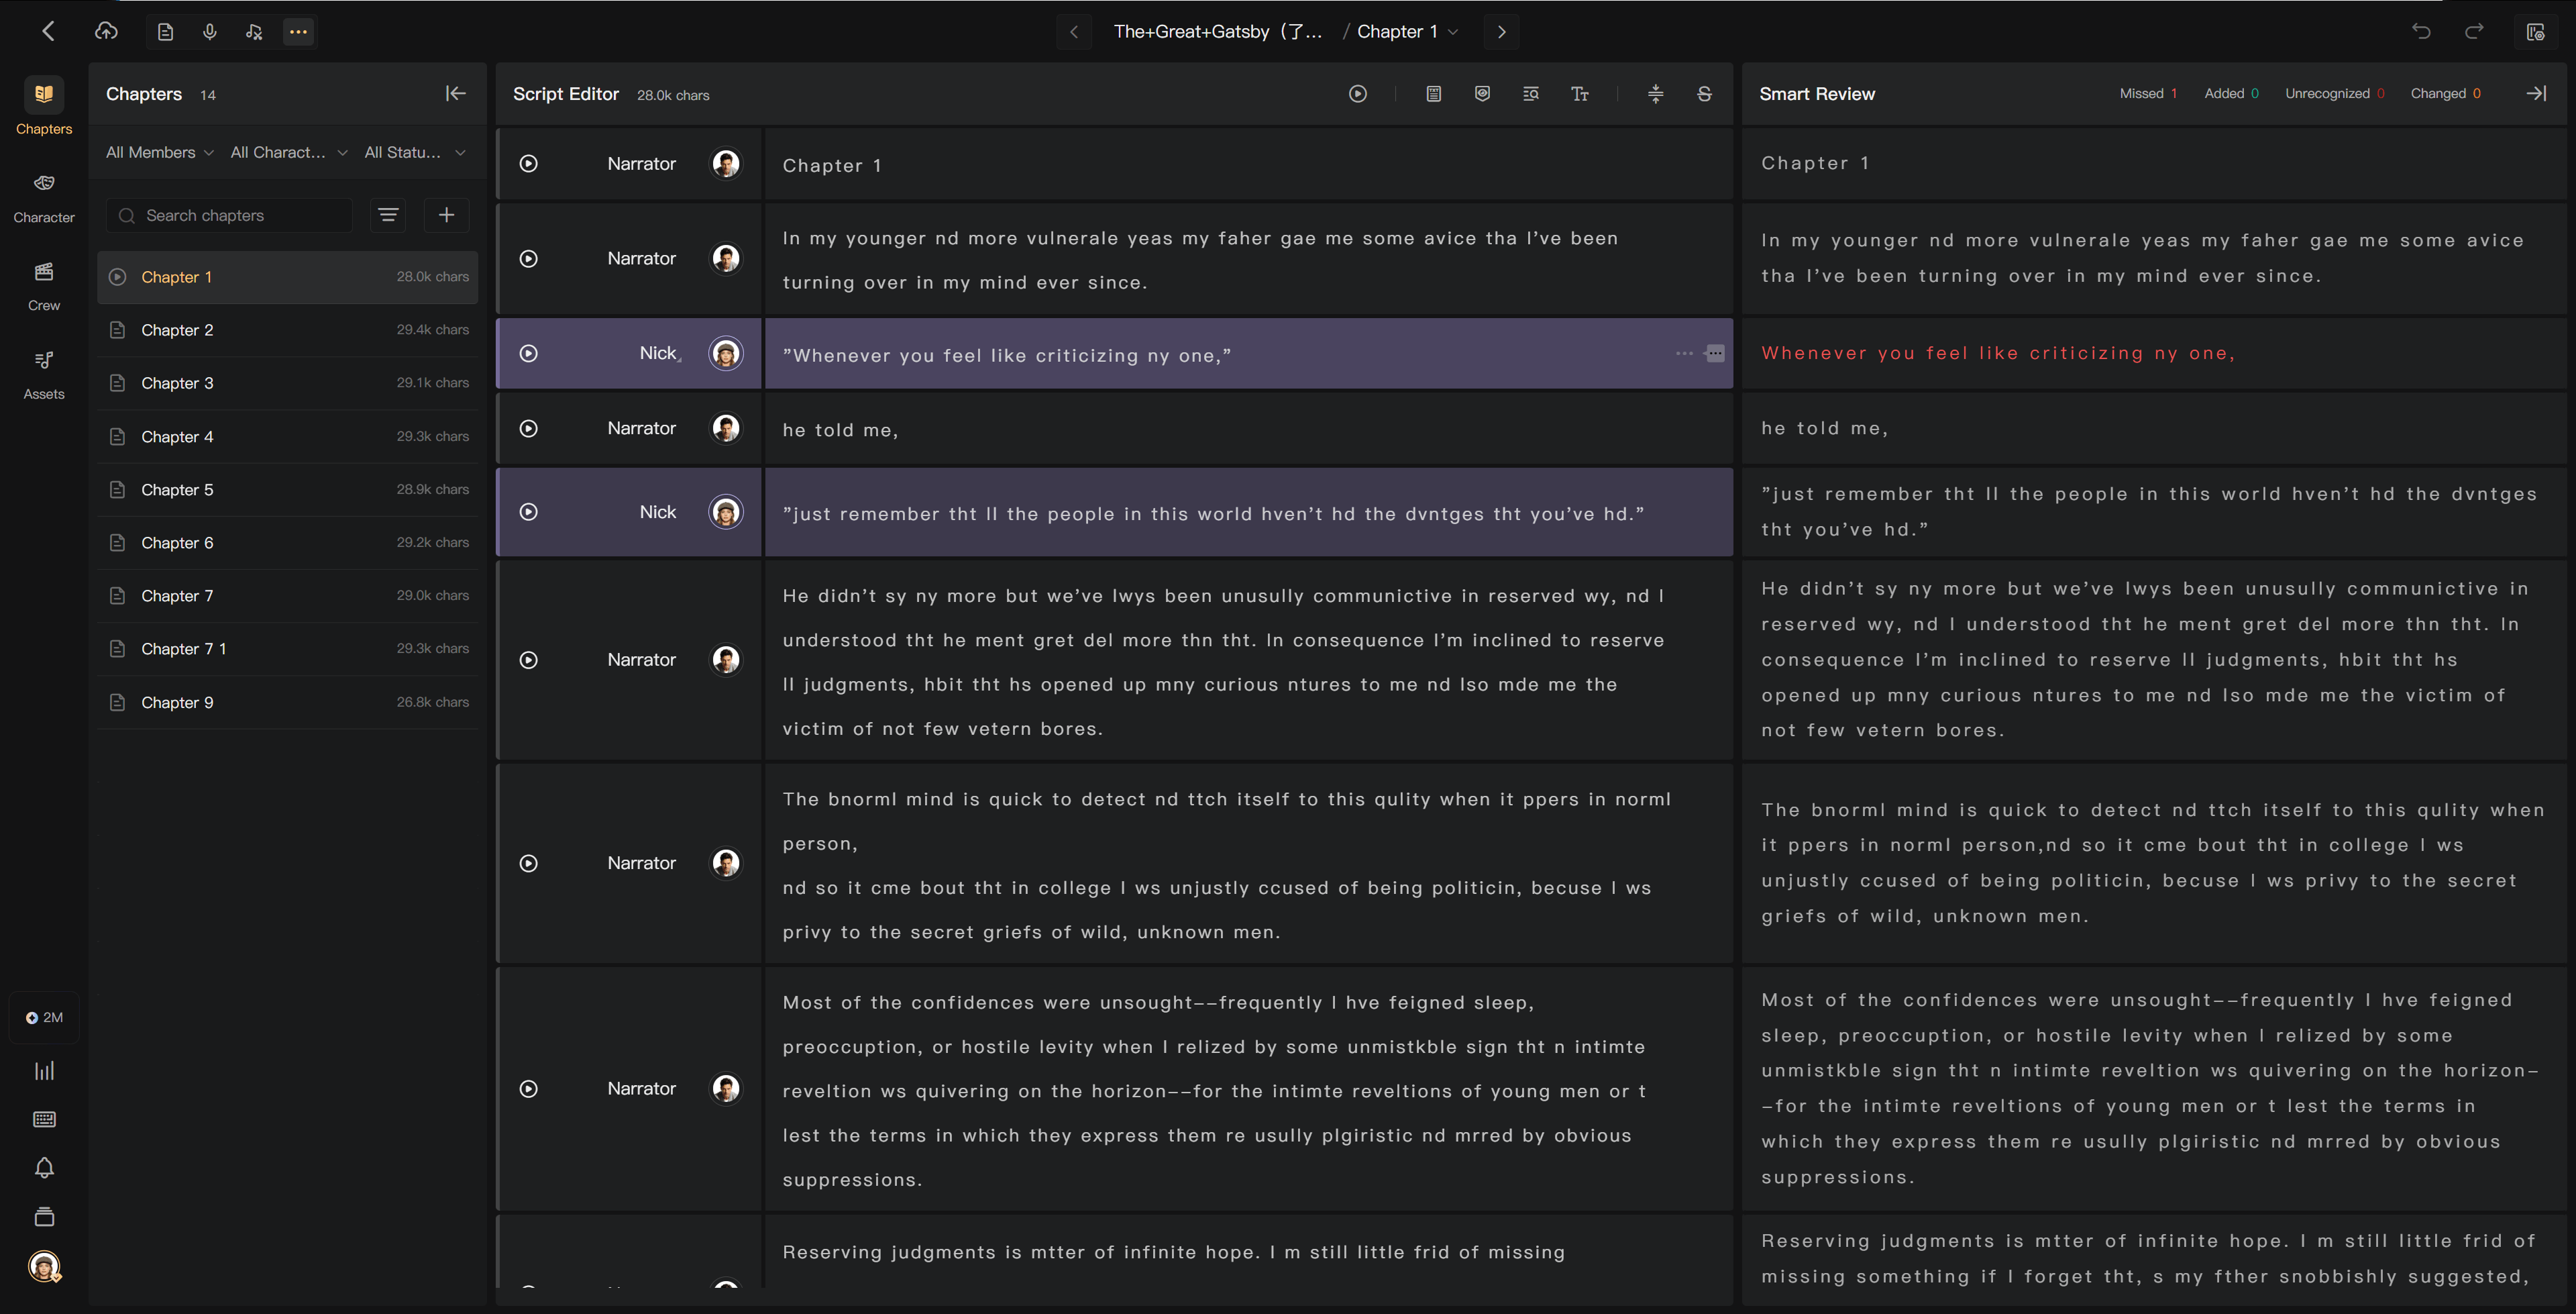
Task: Play the 'he told me,' line
Action: 529,428
